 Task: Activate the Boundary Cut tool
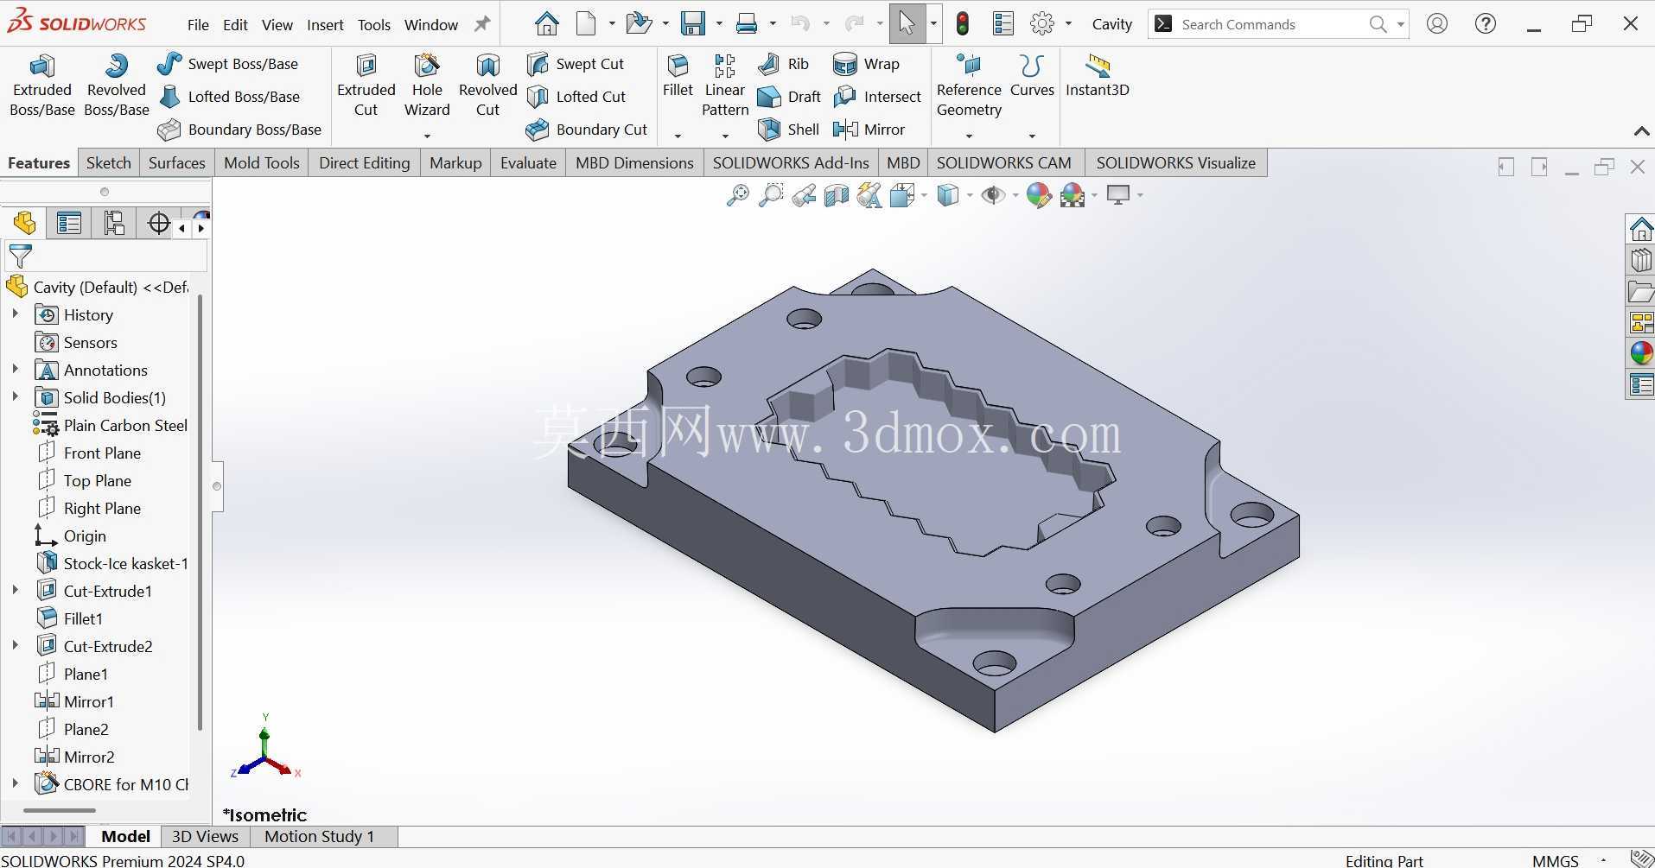pos(587,130)
